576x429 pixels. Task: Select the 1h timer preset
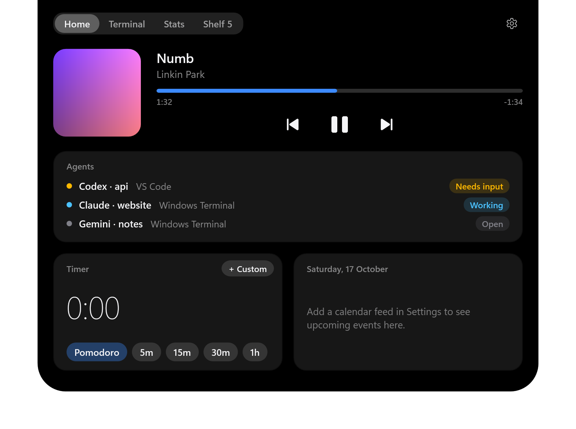(x=255, y=352)
